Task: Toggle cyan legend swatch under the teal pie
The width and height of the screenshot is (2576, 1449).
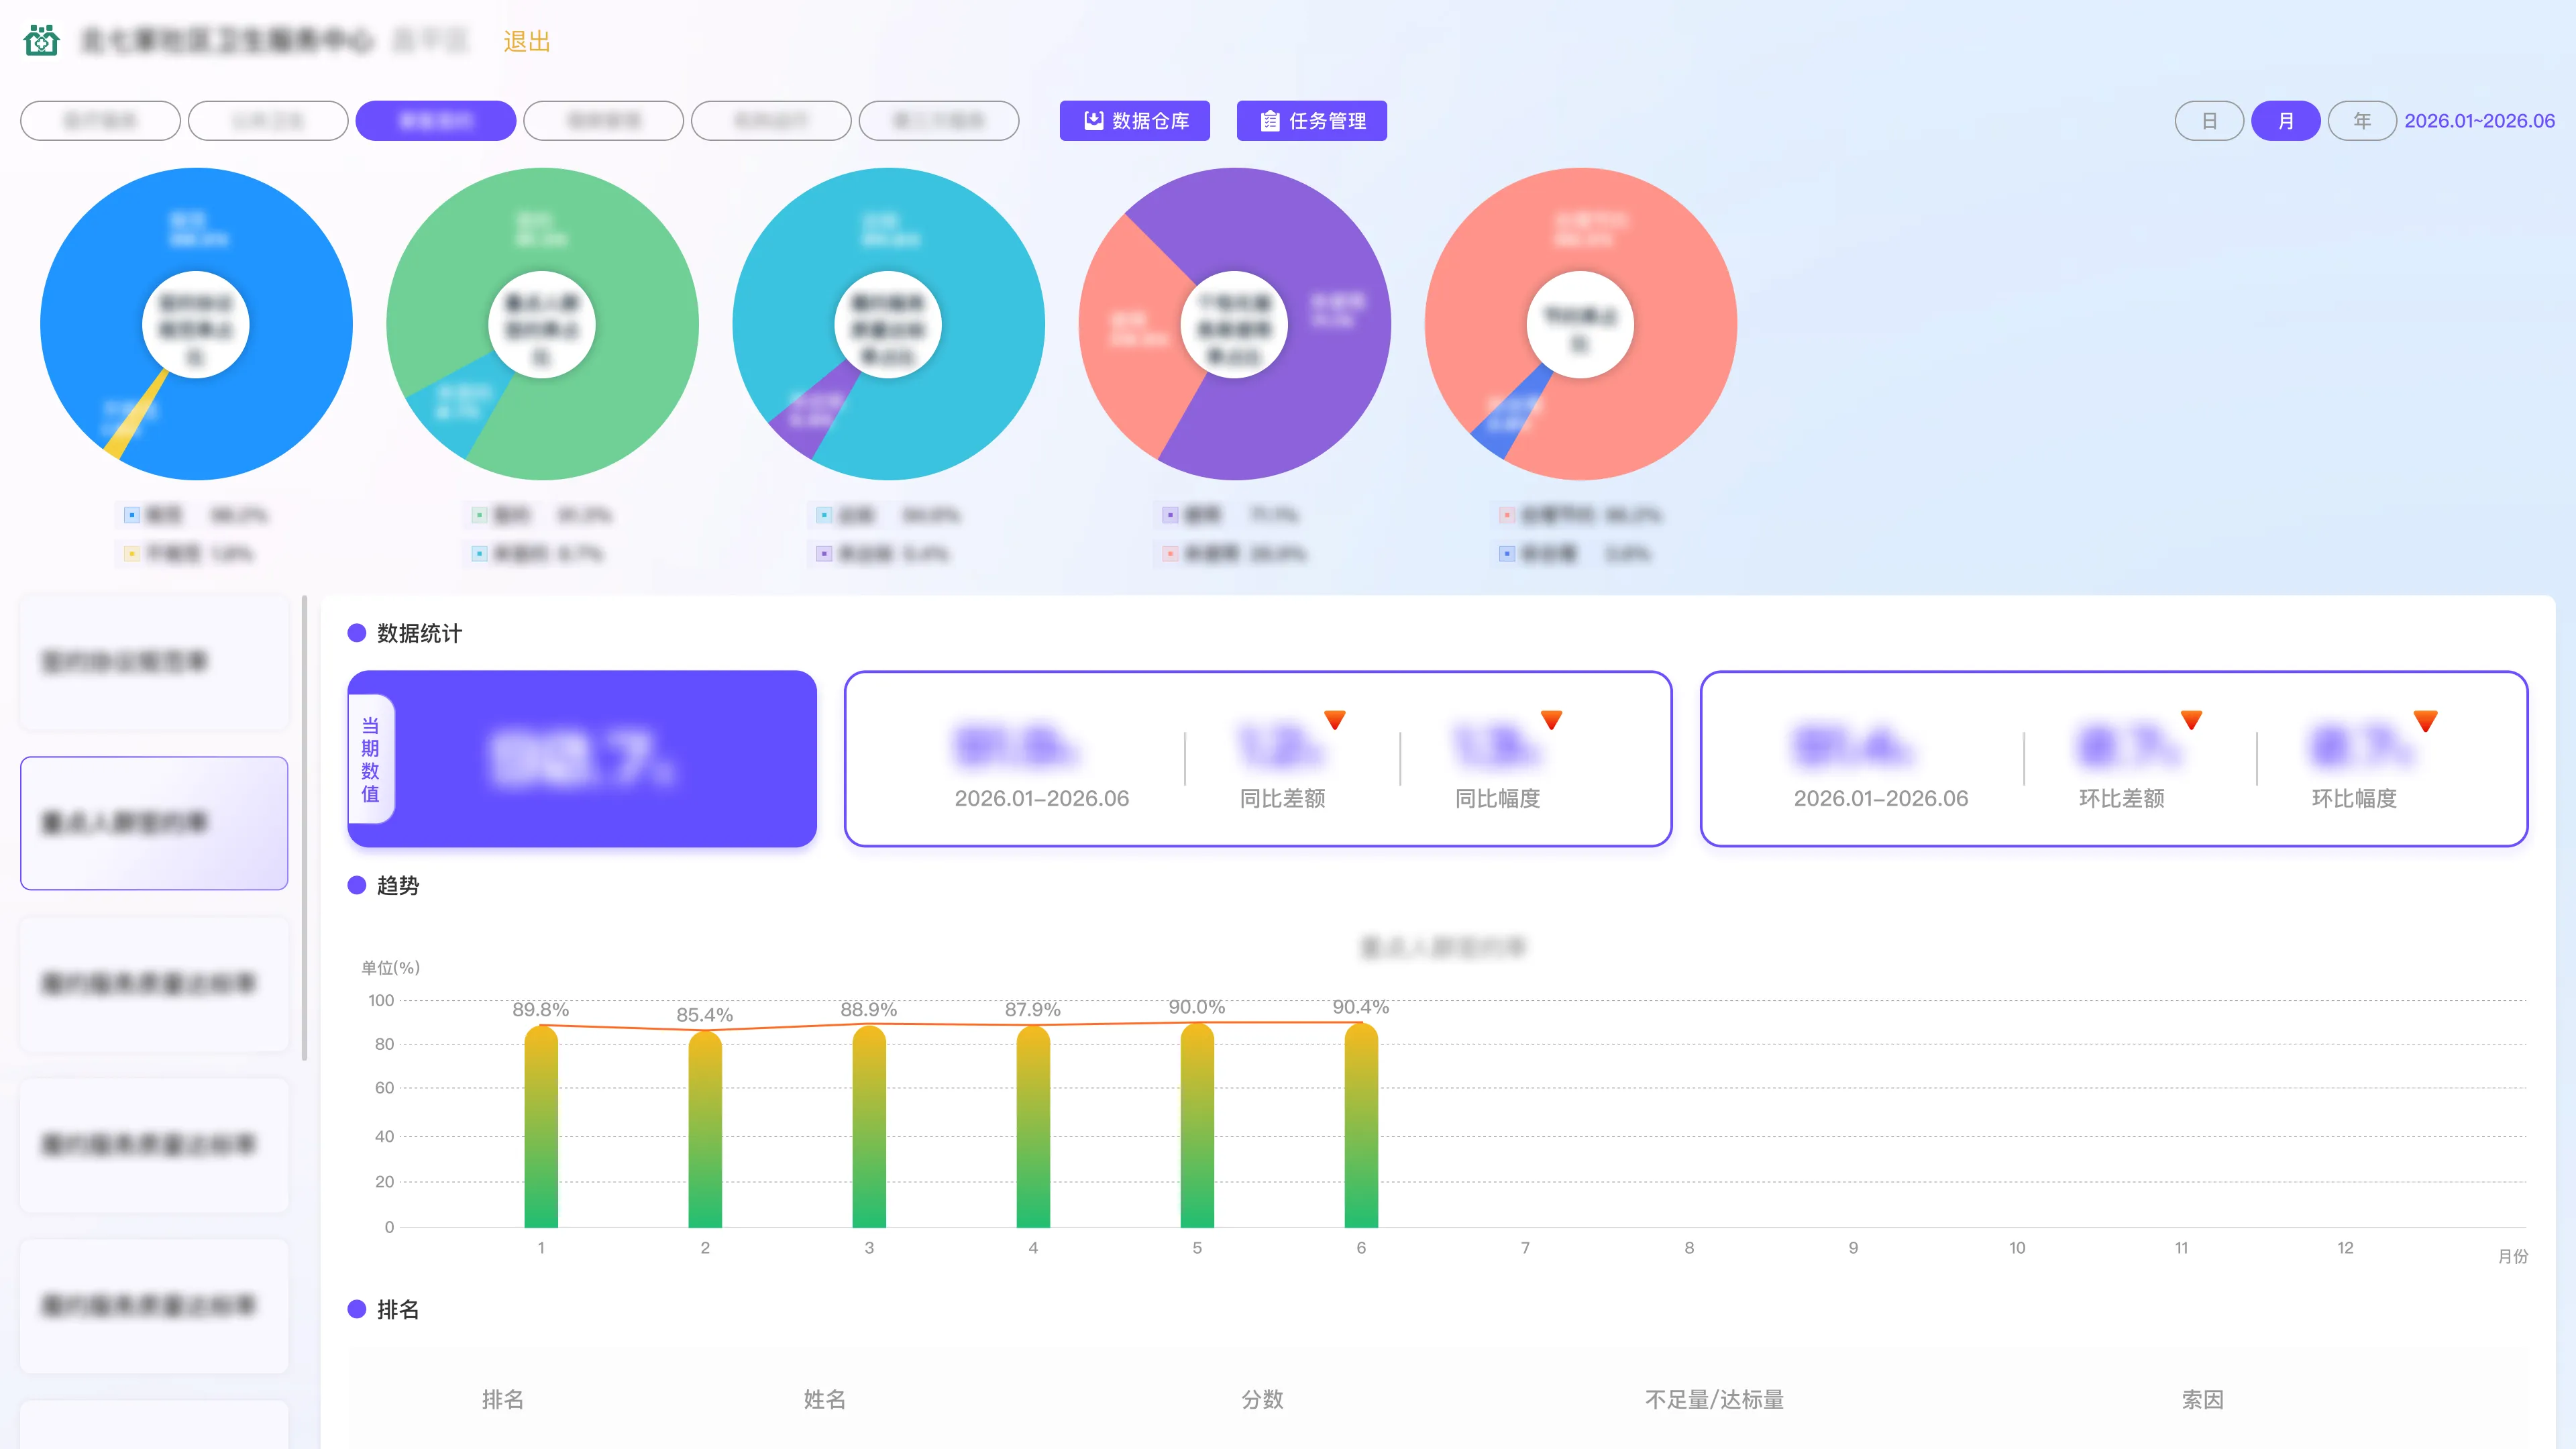Action: [824, 515]
